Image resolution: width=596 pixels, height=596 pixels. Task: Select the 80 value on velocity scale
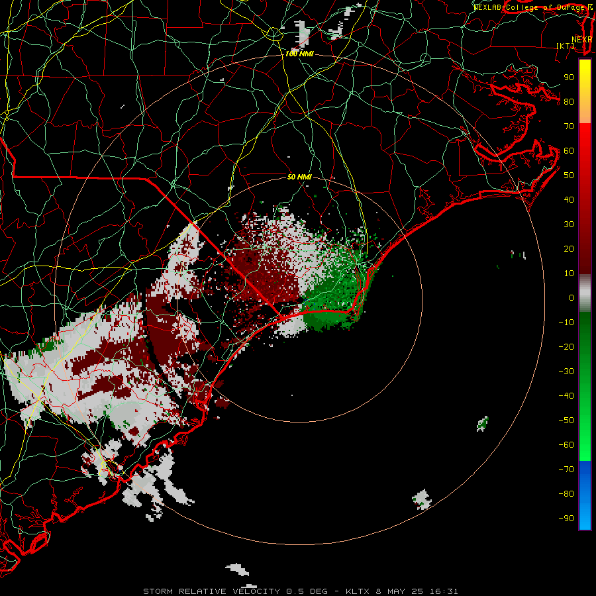point(569,101)
